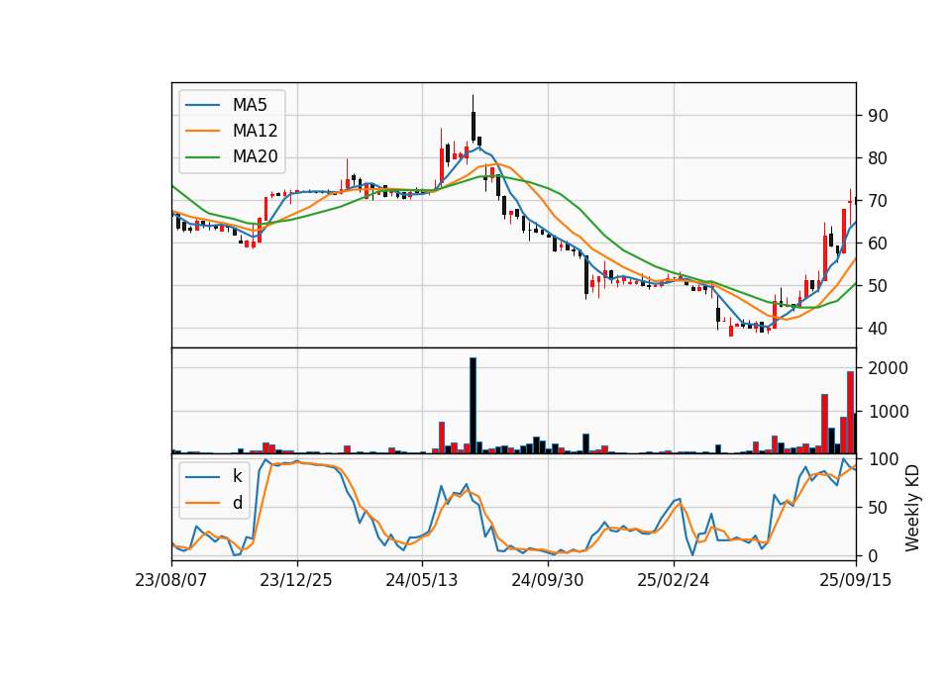Click the Weekly KD axis label

point(912,509)
